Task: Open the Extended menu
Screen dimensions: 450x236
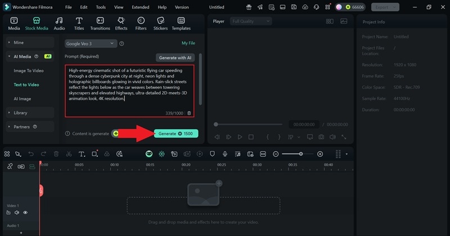Action: point(140,7)
